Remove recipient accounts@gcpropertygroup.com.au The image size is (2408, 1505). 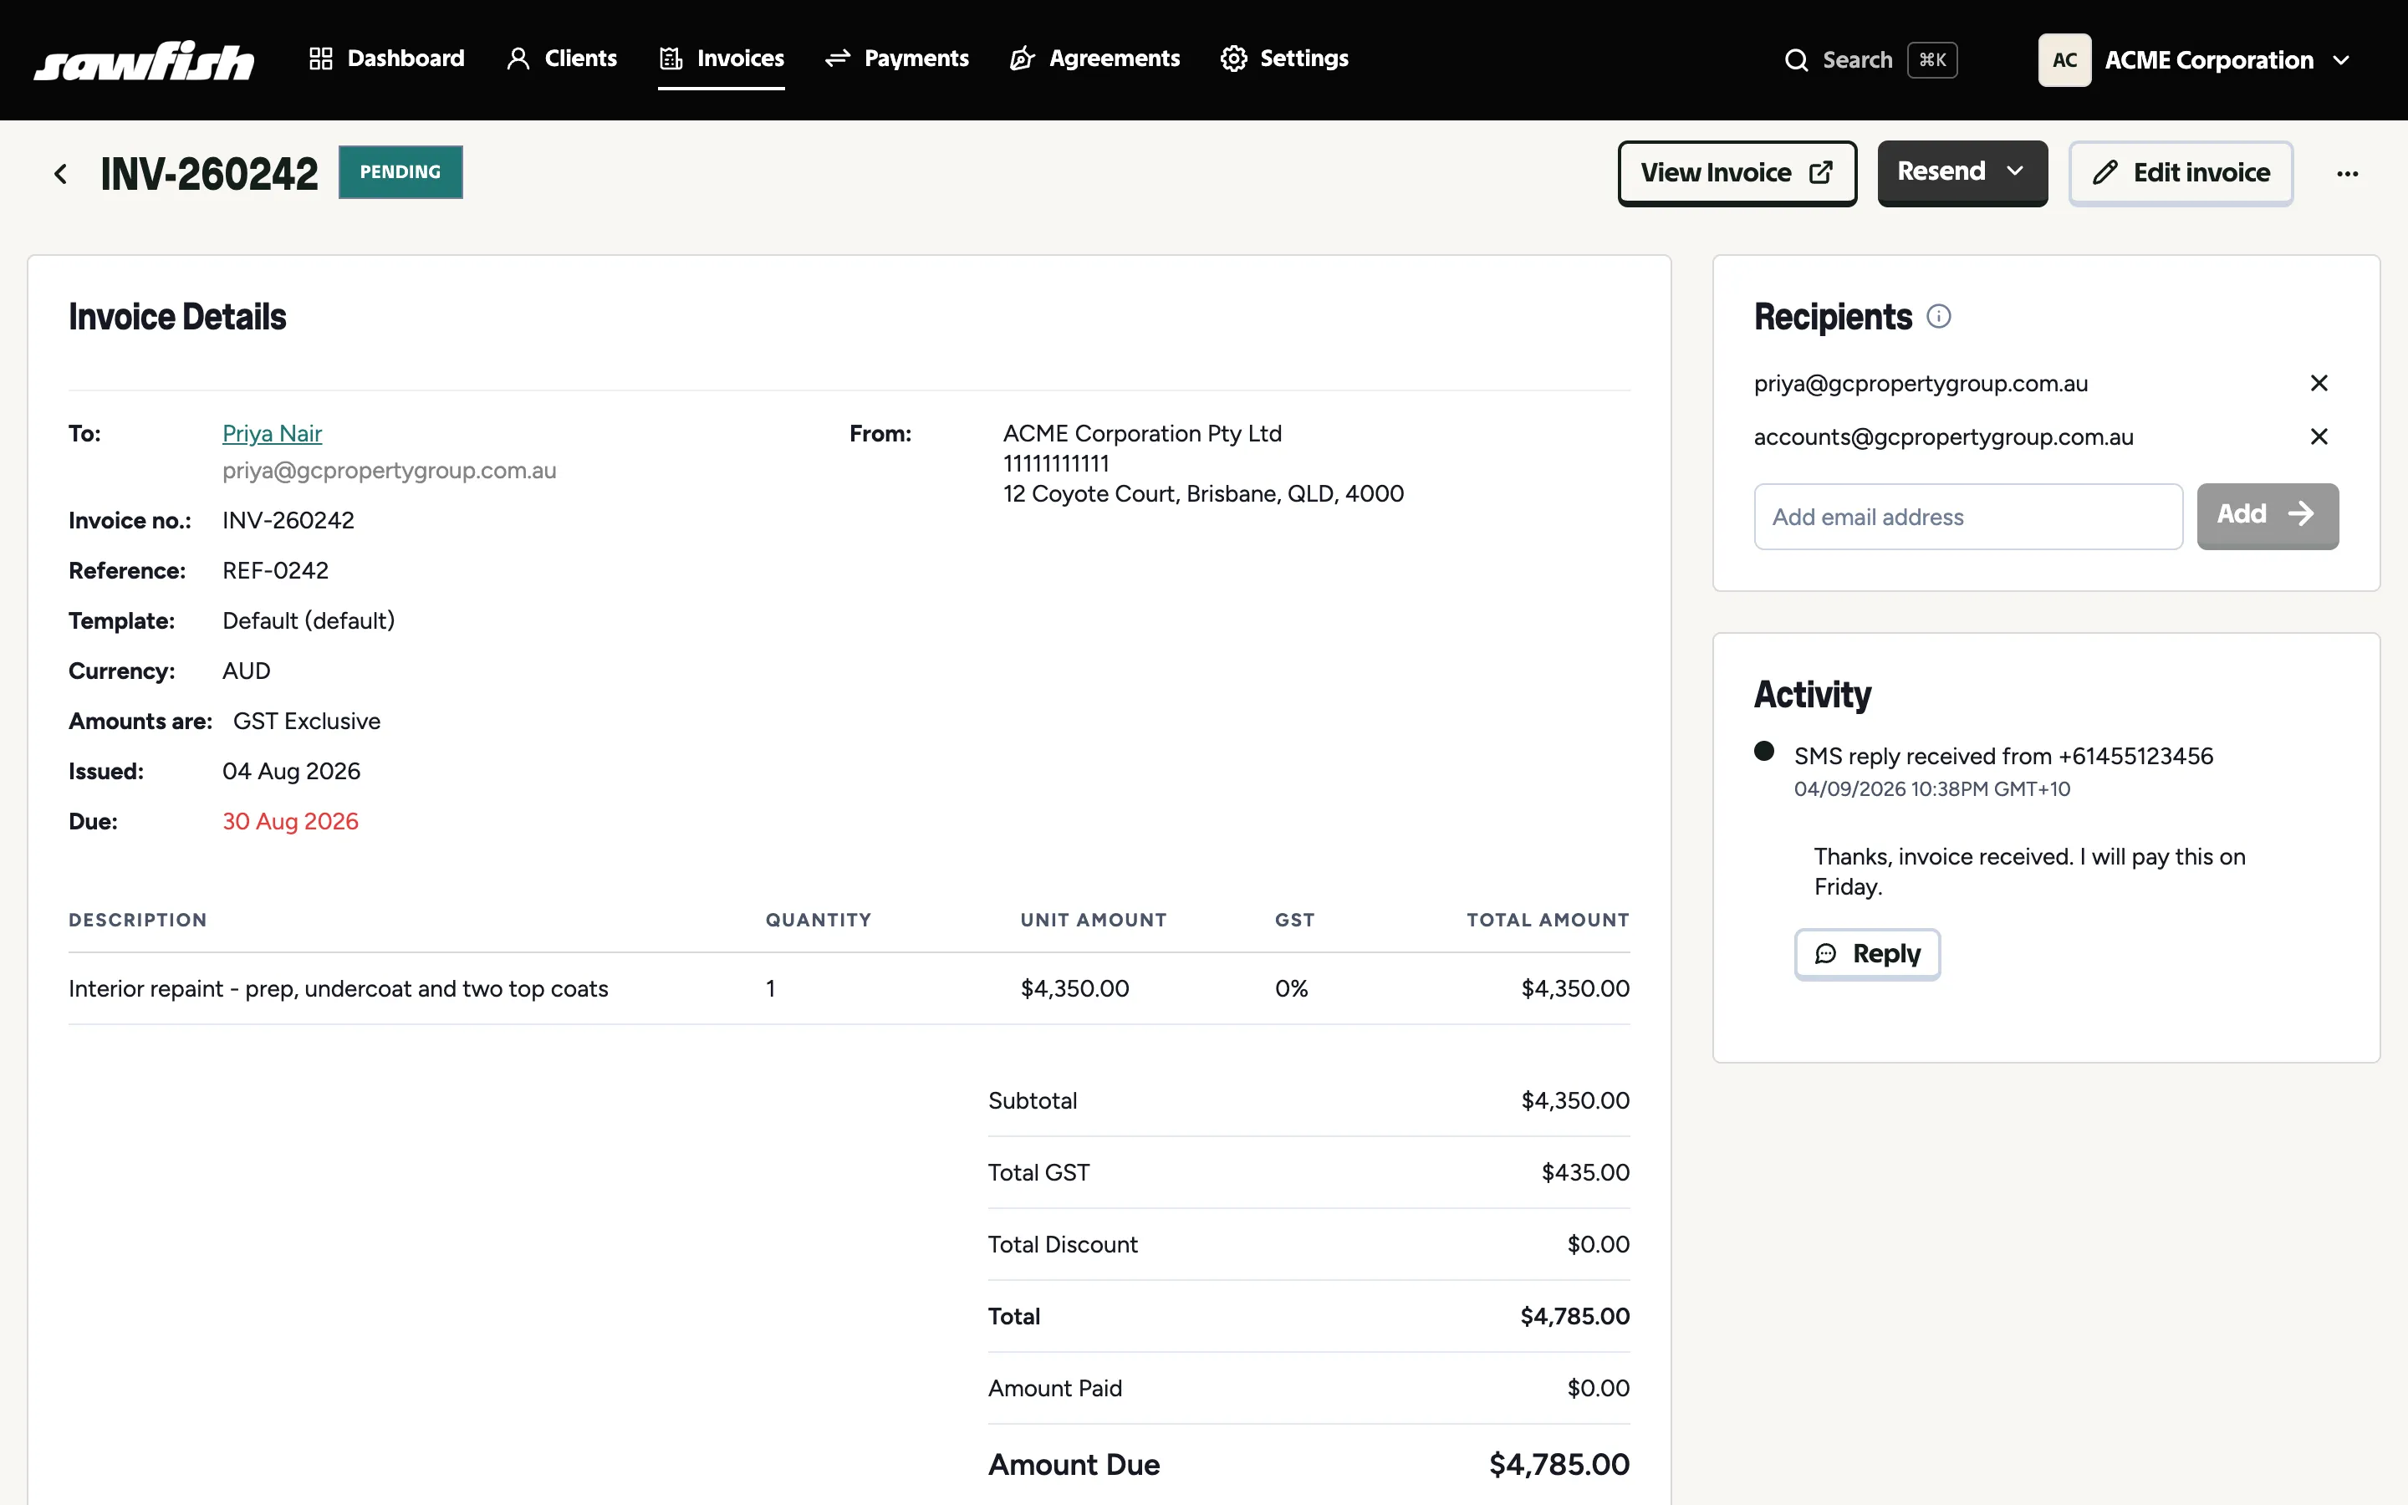click(2319, 437)
